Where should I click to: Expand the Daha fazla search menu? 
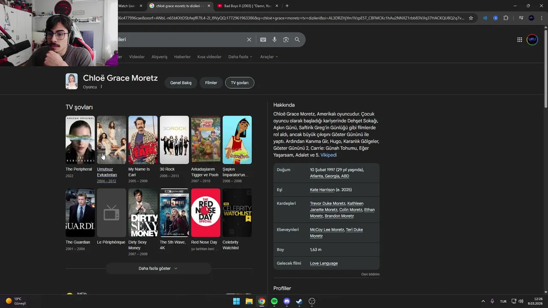(x=240, y=57)
